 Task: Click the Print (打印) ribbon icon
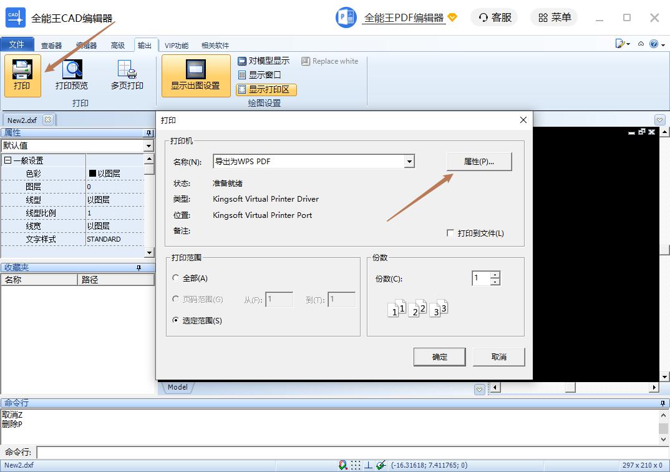click(x=22, y=75)
